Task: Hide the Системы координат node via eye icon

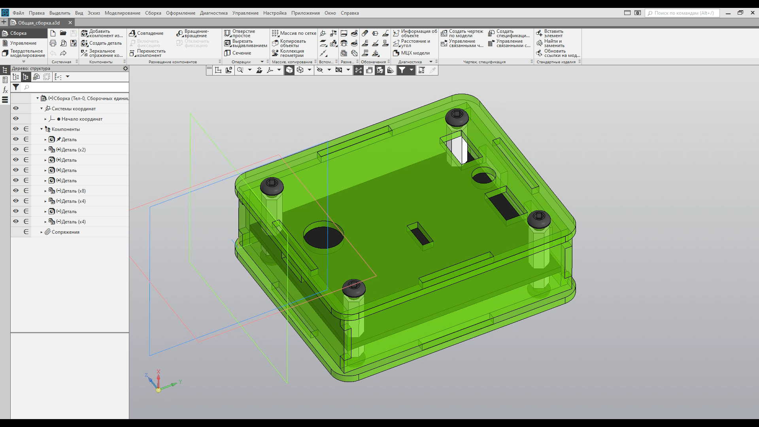Action: pos(16,108)
